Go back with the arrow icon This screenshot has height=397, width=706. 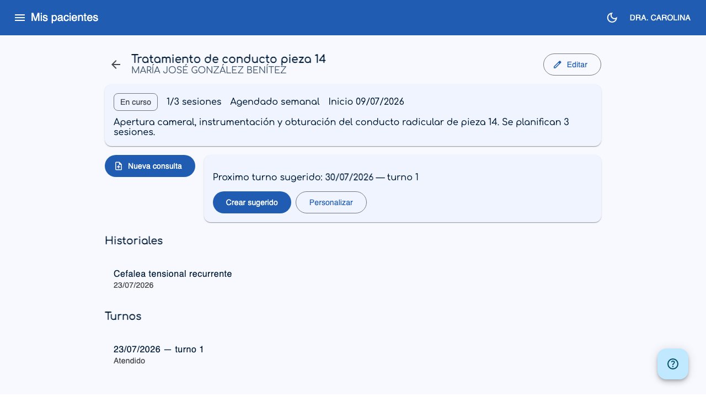pos(116,65)
